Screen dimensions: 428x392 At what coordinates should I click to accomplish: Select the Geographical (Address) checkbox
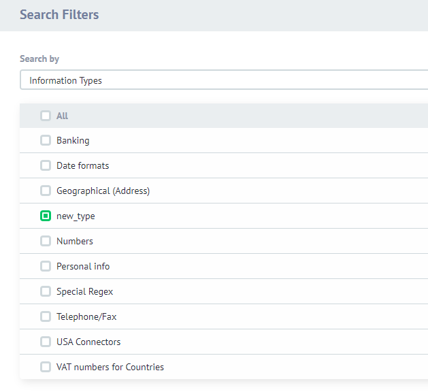(x=46, y=191)
